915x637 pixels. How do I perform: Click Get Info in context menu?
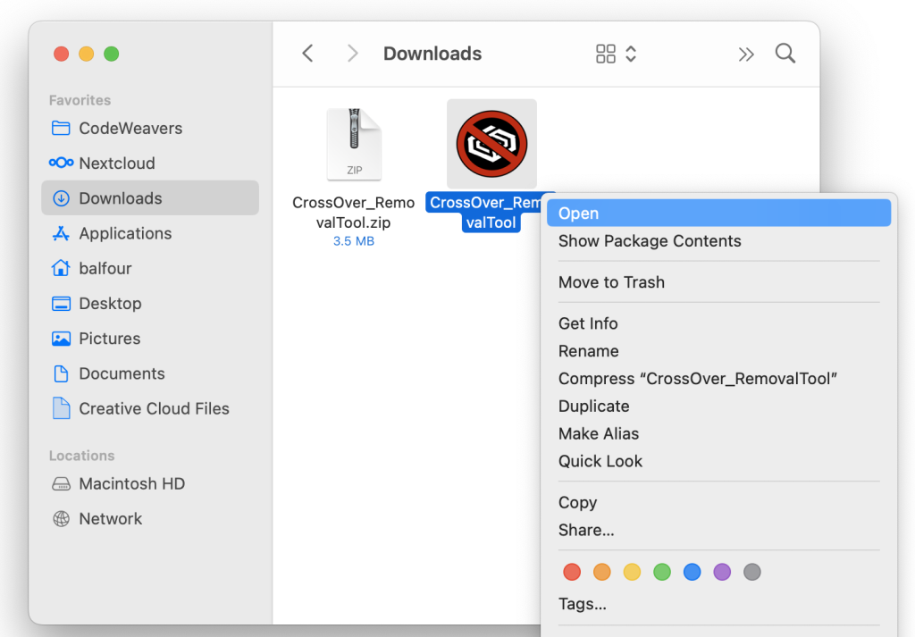(588, 323)
